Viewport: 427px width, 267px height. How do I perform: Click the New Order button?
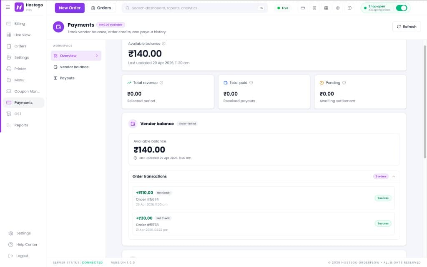tap(70, 8)
